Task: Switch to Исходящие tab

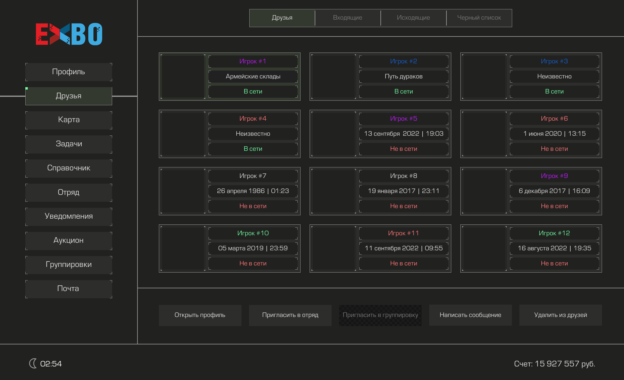Action: [413, 18]
